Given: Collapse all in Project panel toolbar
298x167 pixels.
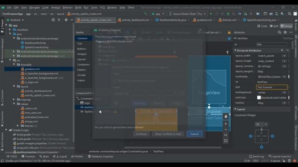Looking at the screenshot, I should (x=59, y=20).
